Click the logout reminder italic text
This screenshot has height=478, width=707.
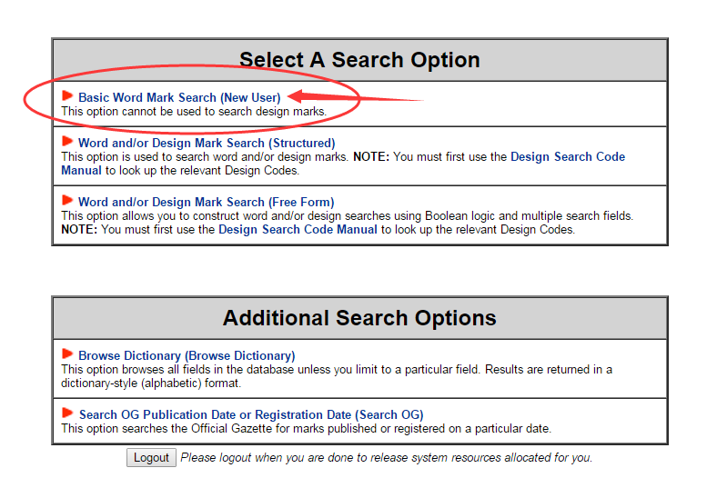pos(387,458)
